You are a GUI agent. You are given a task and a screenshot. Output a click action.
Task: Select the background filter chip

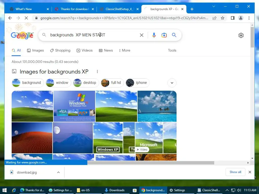click(28, 83)
